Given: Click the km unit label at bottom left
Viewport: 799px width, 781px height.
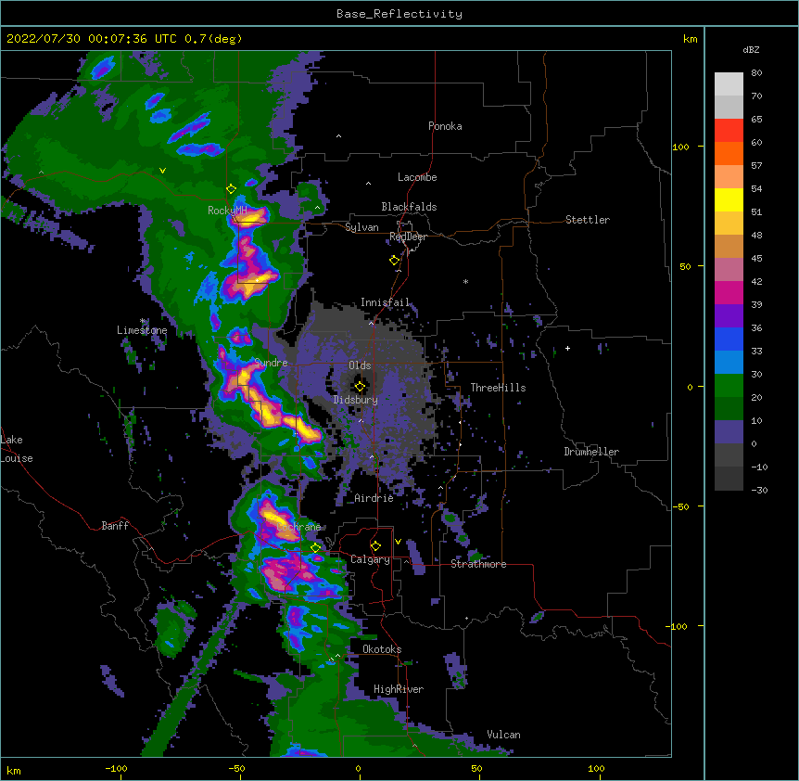Looking at the screenshot, I should (14, 770).
